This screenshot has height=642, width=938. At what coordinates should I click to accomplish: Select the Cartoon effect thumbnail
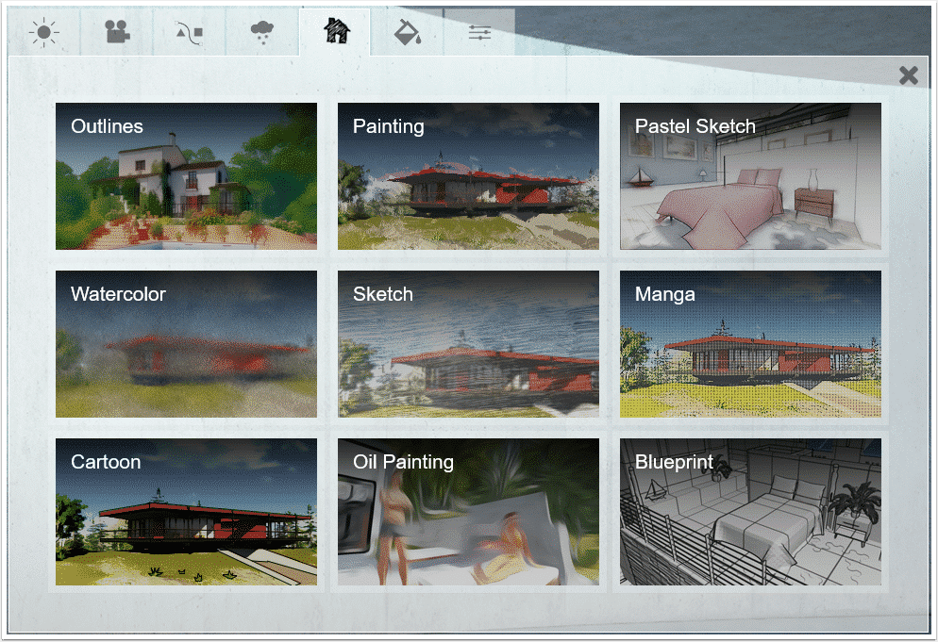point(186,512)
